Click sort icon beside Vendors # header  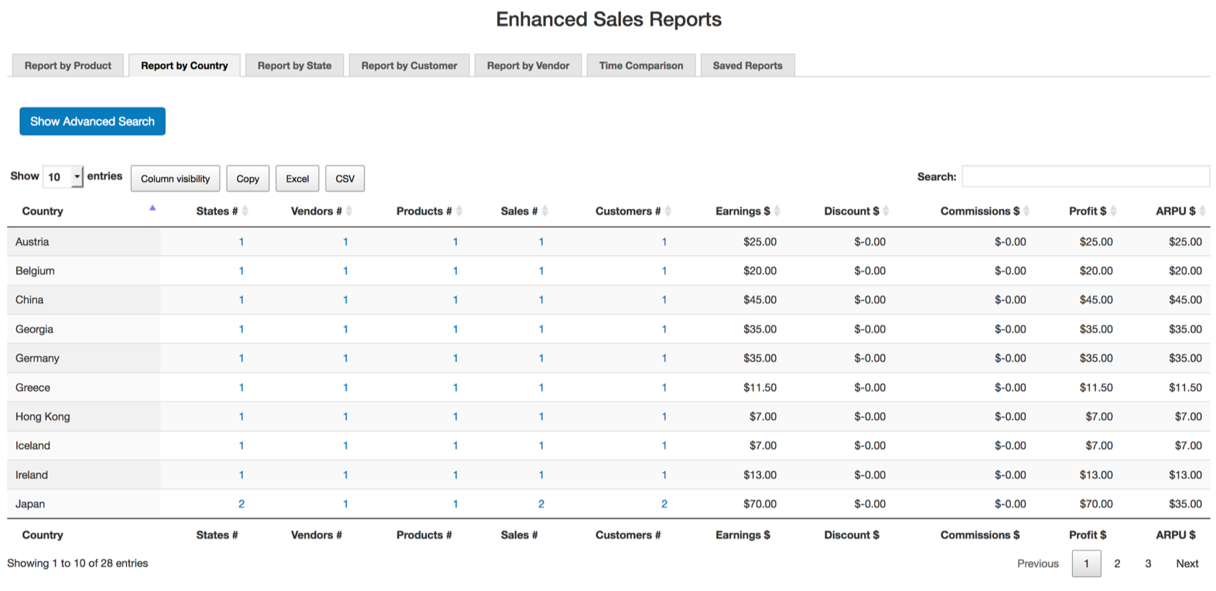[349, 211]
